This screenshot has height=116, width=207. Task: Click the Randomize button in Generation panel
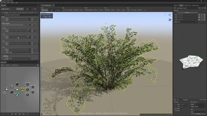pyautogui.click(x=16, y=65)
